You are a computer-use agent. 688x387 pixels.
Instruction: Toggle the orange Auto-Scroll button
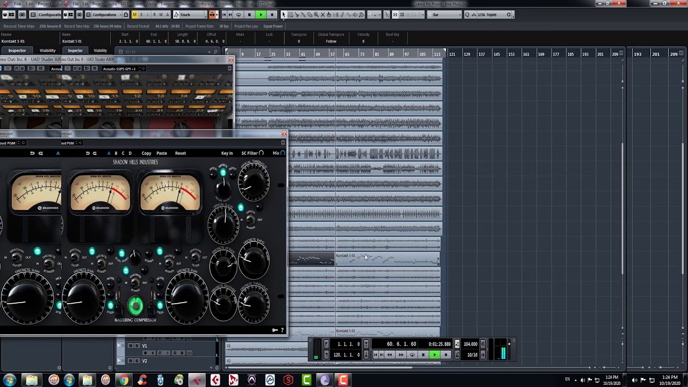[x=212, y=15]
